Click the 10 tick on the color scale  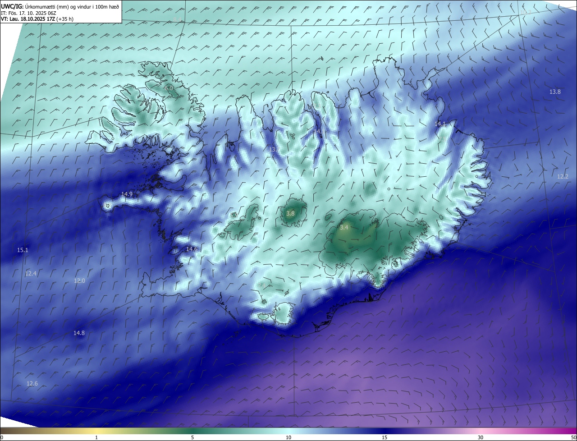coord(288,437)
